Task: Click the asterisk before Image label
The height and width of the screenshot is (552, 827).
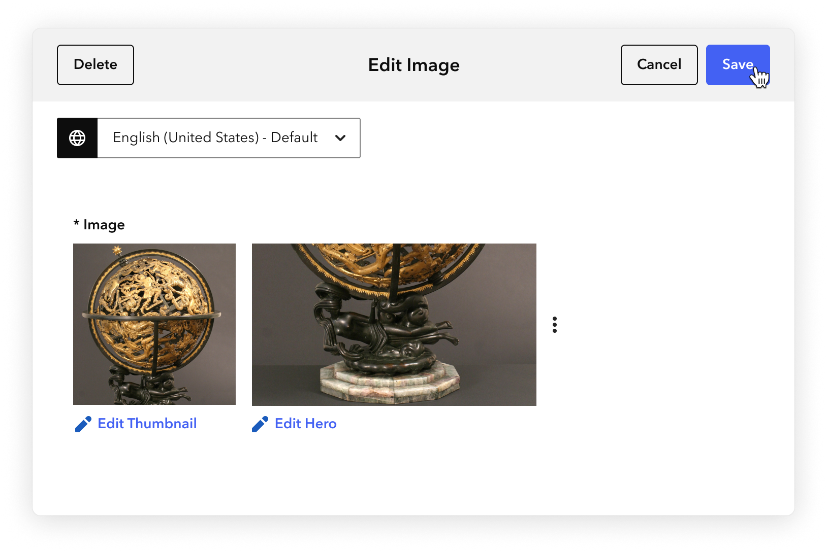Action: tap(76, 223)
